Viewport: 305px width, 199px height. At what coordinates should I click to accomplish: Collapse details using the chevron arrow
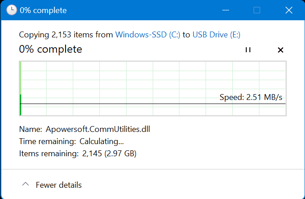point(26,185)
